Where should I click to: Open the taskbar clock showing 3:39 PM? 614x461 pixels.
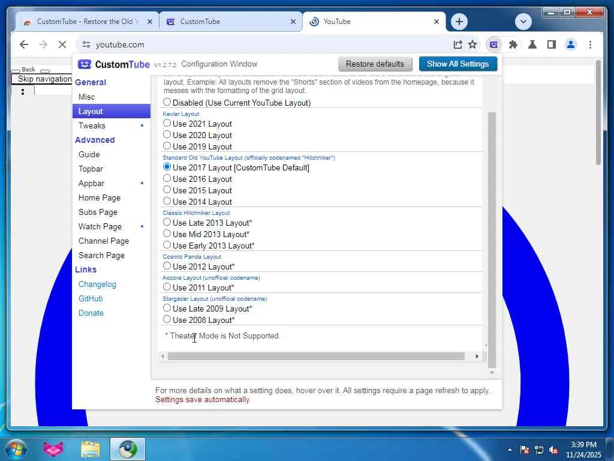(583, 449)
